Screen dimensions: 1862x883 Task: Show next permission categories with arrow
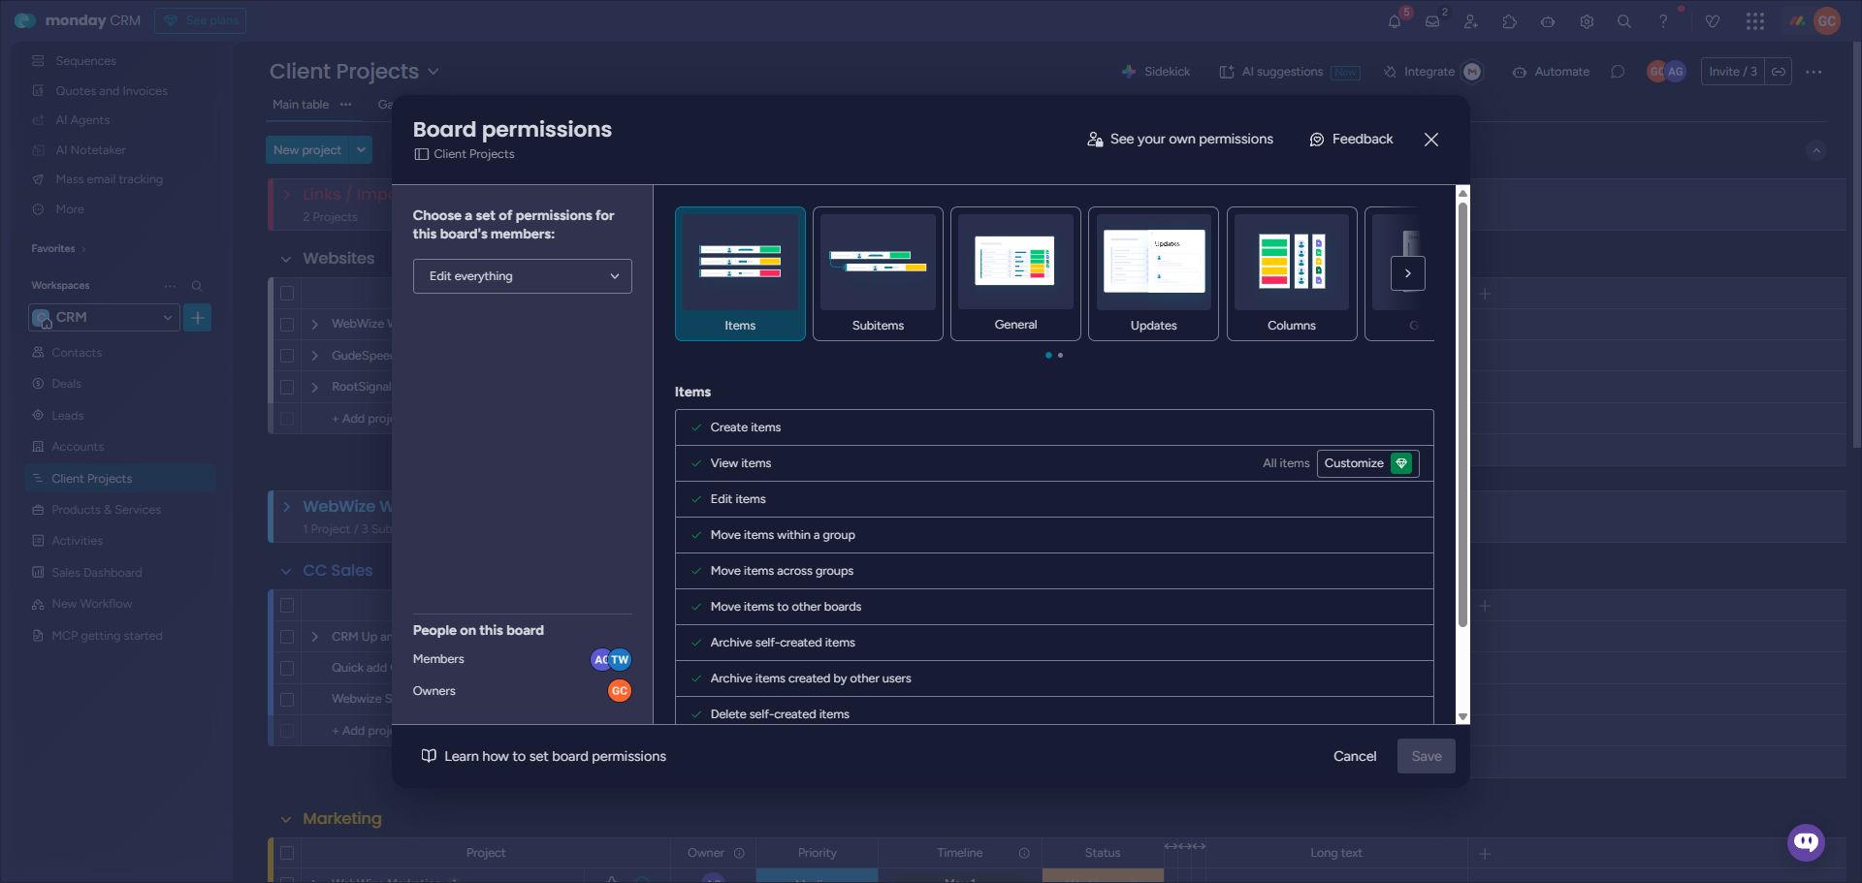coord(1407,273)
